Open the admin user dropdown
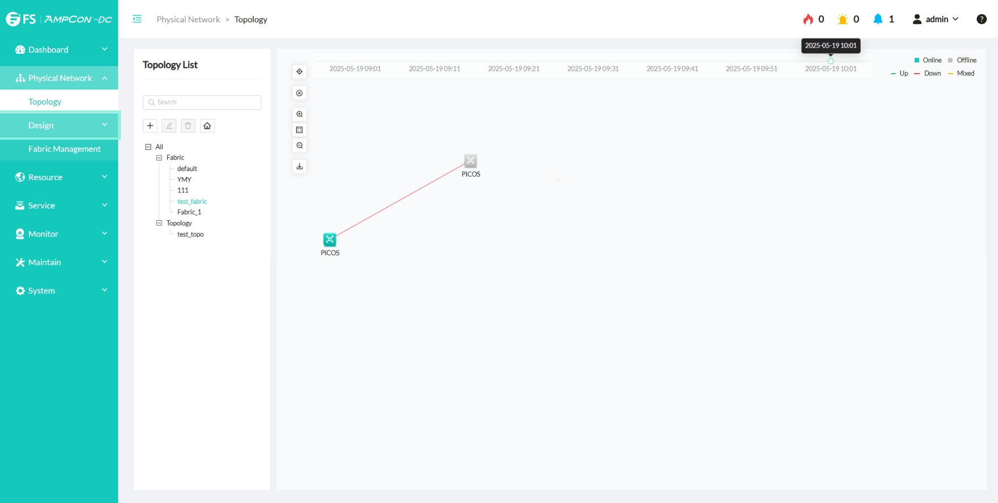This screenshot has height=503, width=998. 936,19
